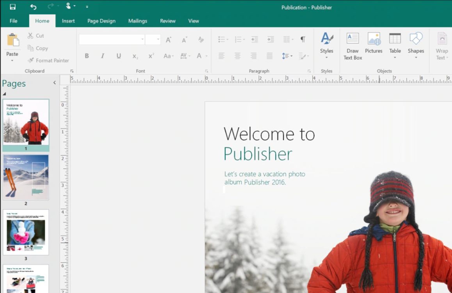Click the Cut button
This screenshot has height=293, width=452.
pyautogui.click(x=36, y=36)
